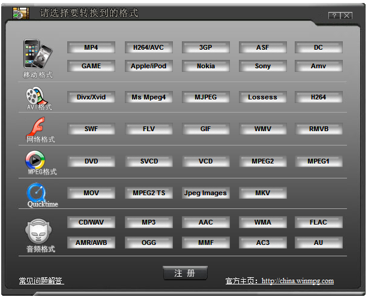Pick the VCD format button

click(x=206, y=161)
